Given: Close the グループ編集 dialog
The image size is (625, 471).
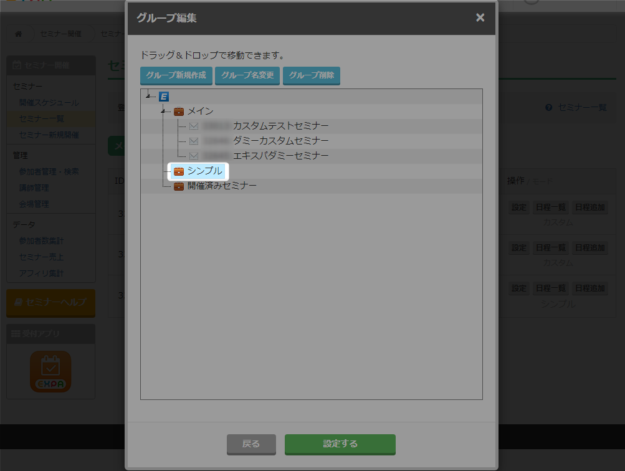Looking at the screenshot, I should (480, 17).
